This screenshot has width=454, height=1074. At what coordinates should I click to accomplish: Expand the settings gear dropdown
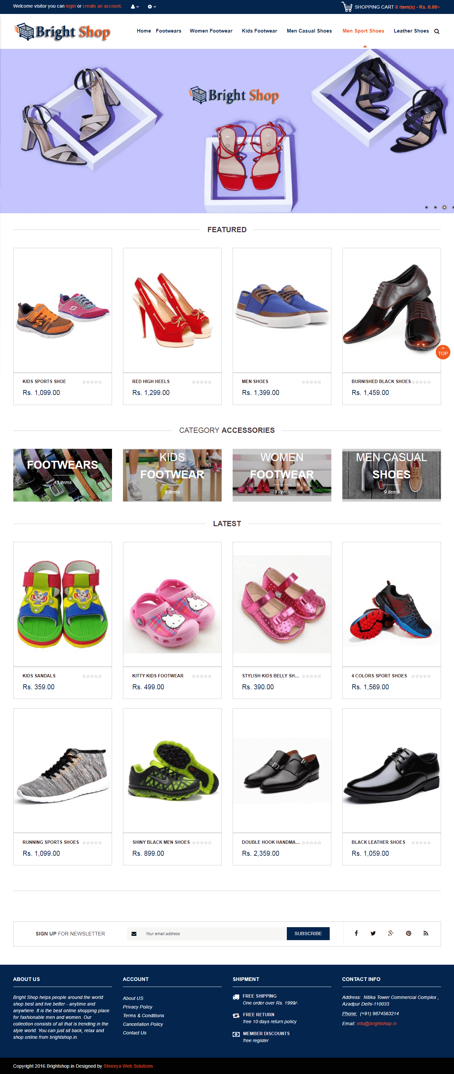click(152, 7)
